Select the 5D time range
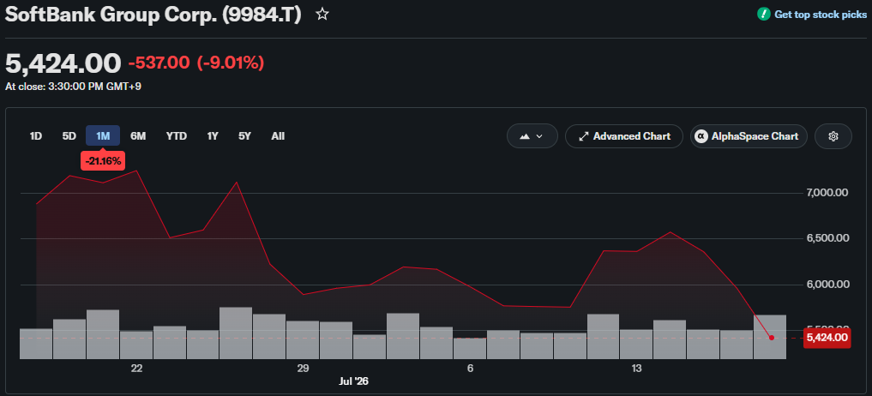 pos(69,136)
